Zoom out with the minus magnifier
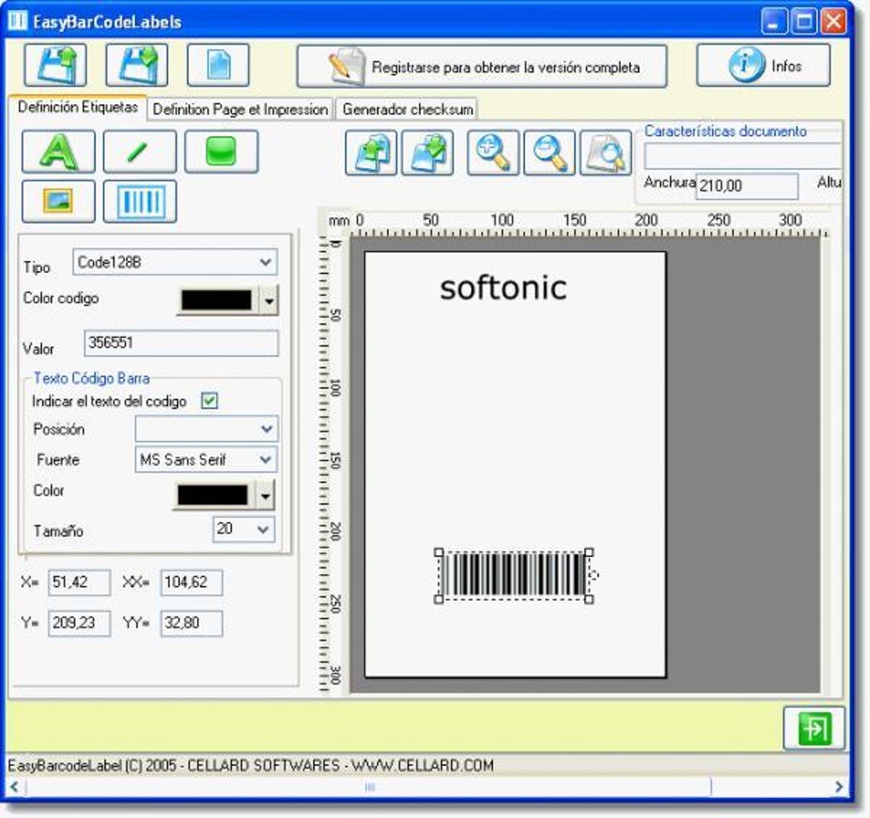The width and height of the screenshot is (870, 818). tap(549, 153)
